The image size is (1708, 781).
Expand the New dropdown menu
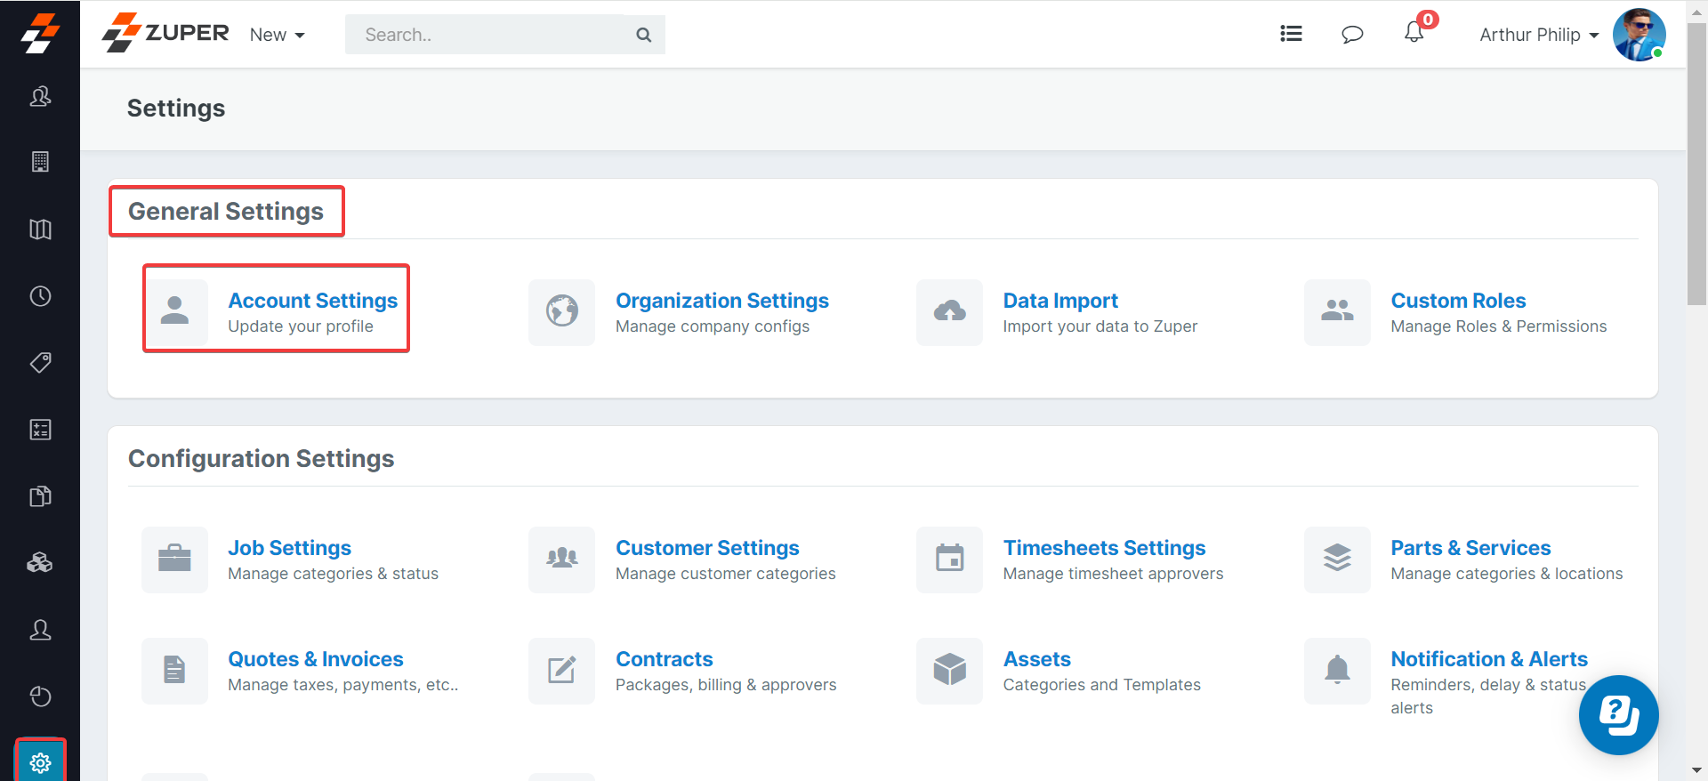(x=277, y=35)
